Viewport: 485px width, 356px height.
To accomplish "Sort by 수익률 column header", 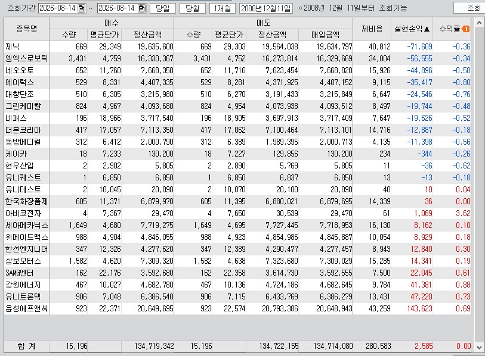I will click(x=452, y=29).
